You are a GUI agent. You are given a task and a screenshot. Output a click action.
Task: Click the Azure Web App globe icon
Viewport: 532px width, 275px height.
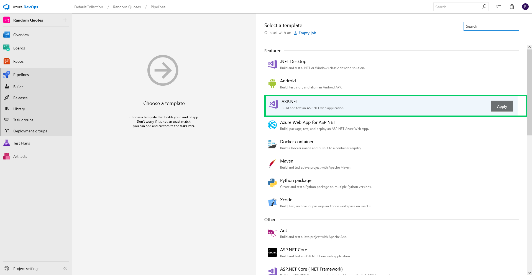[272, 125]
